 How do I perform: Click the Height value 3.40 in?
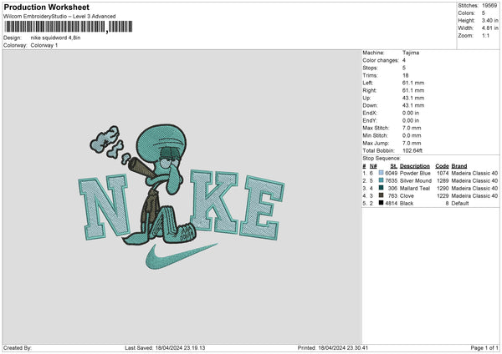click(x=489, y=20)
